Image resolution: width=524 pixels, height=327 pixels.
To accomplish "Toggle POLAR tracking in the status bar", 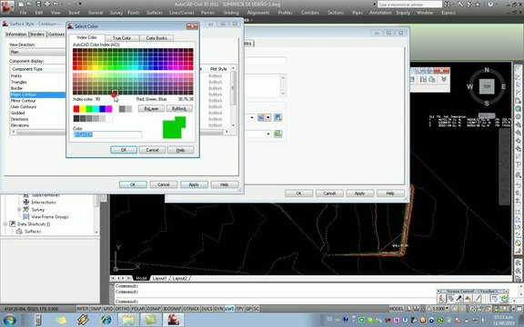I will [138, 309].
